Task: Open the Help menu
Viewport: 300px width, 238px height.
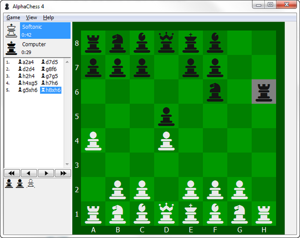Action: click(x=49, y=17)
